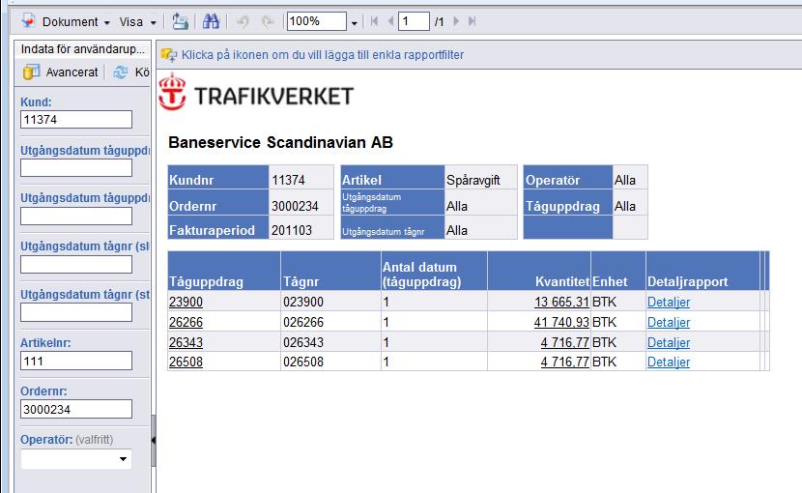Viewport: 802px width, 493px height.
Task: Open Tåguppdrag 23900 link
Action: pyautogui.click(x=186, y=302)
